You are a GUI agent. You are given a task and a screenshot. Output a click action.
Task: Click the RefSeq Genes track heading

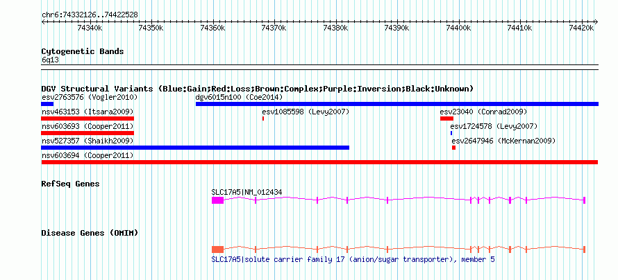[71, 184]
